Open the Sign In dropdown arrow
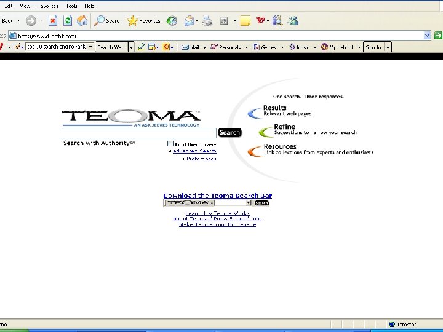The image size is (443, 332). coord(388,47)
